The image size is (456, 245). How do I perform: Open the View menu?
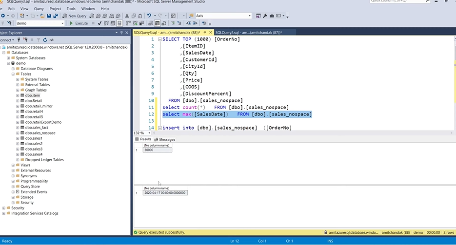pyautogui.click(x=24, y=9)
